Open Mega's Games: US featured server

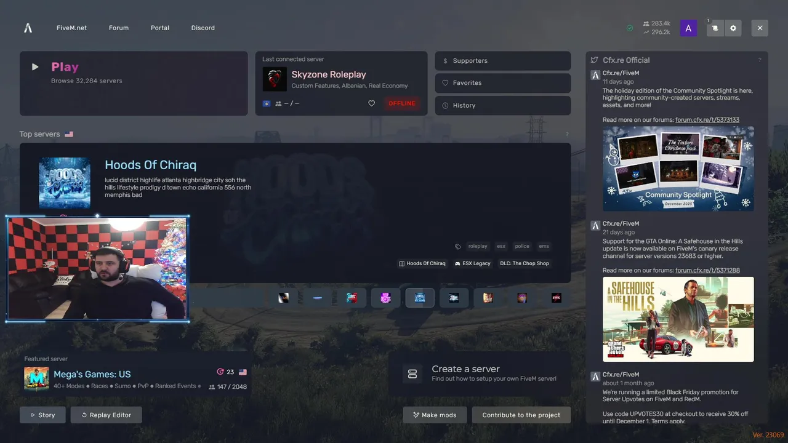92,374
